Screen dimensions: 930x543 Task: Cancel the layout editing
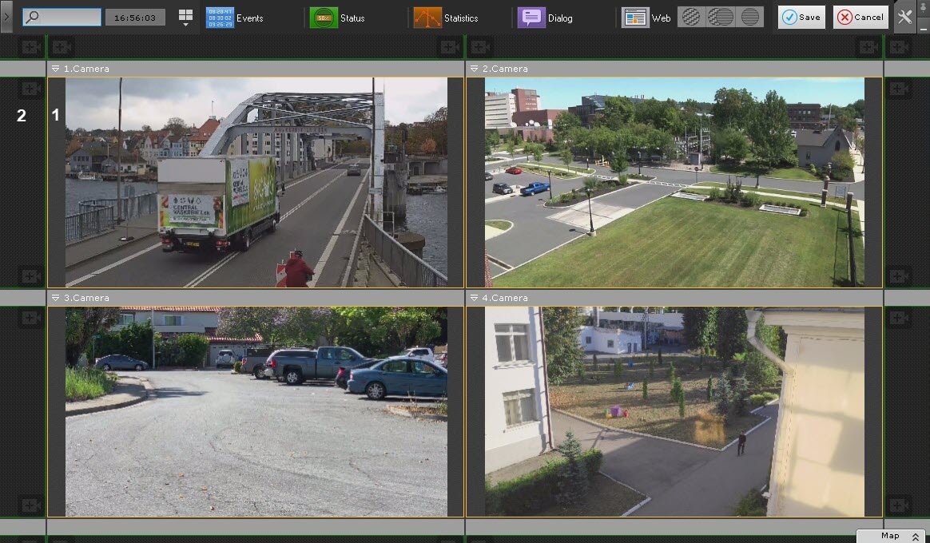tap(860, 17)
